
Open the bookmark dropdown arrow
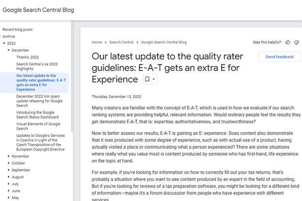click(154, 79)
